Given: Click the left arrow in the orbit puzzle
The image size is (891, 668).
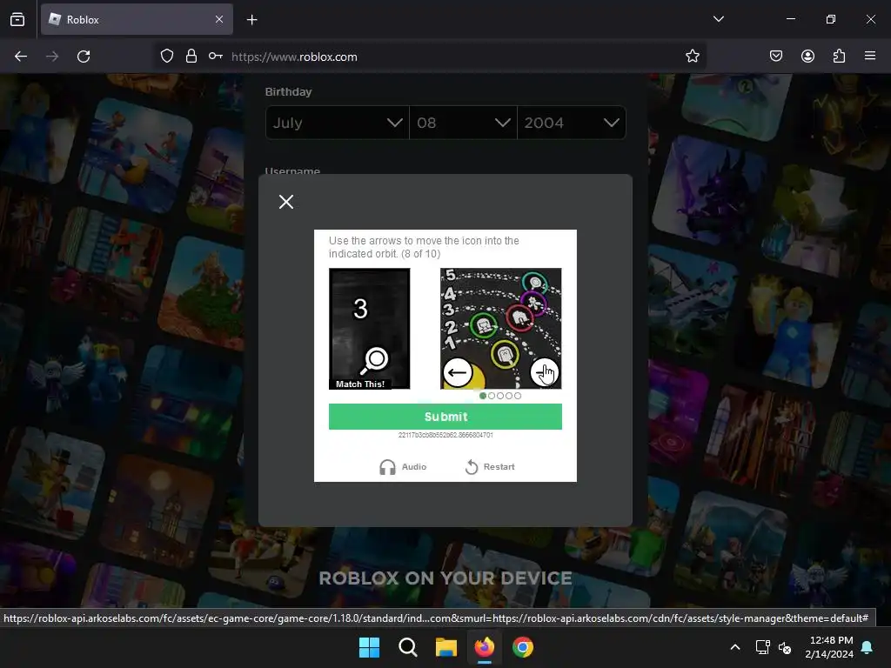Looking at the screenshot, I should click(x=458, y=372).
